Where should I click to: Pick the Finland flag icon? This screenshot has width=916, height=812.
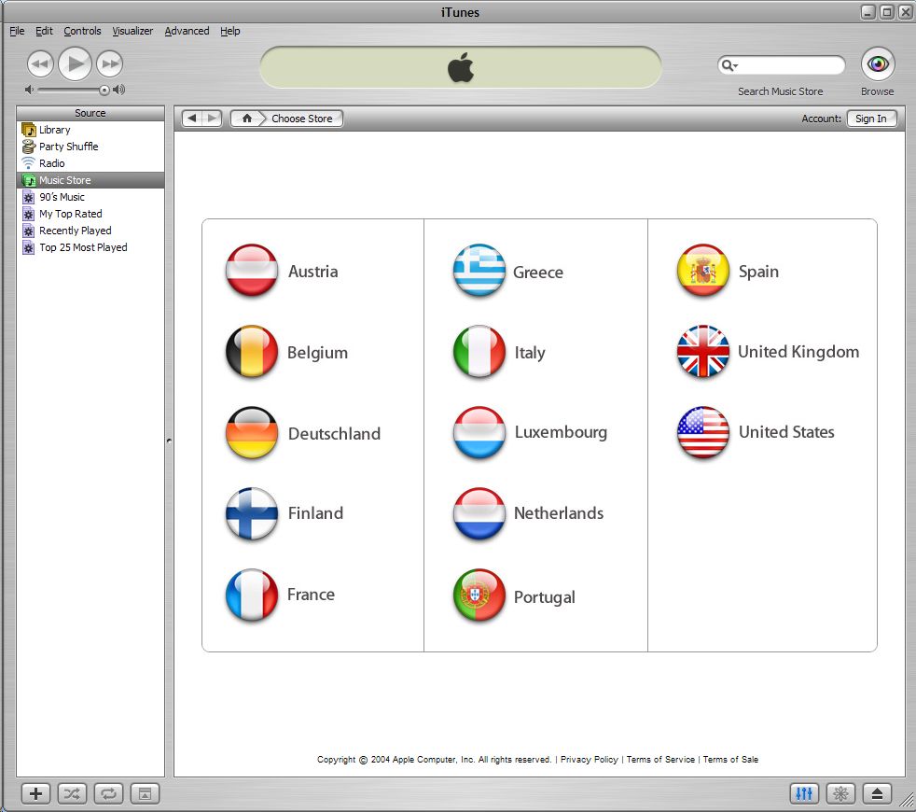pyautogui.click(x=252, y=513)
